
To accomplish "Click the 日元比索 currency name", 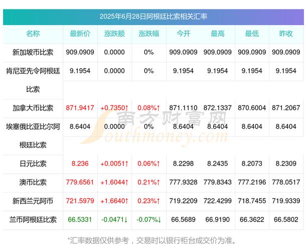I will tap(33, 163).
